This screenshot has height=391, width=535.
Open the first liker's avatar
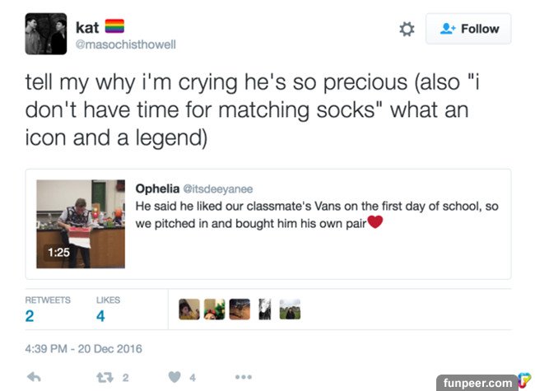(x=189, y=309)
